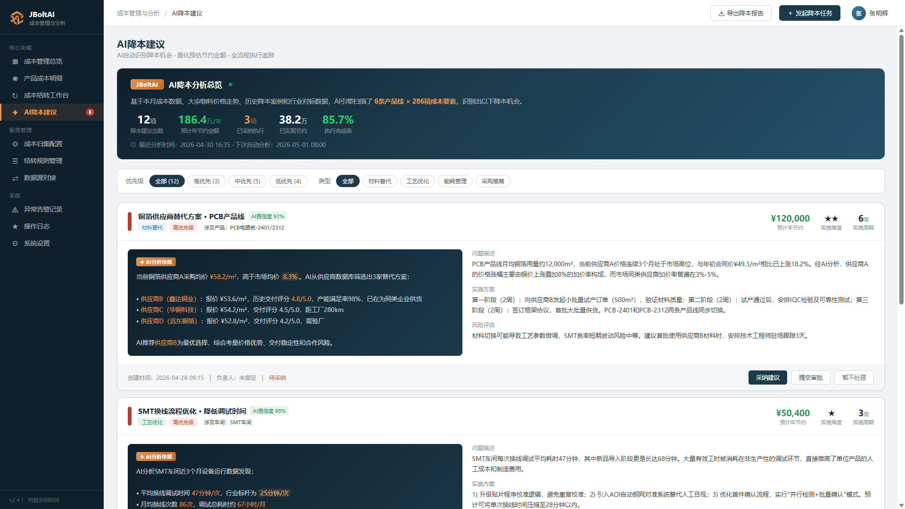The image size is (905, 509).
Task: Filter by 全部 (12) priority
Action: 167,181
